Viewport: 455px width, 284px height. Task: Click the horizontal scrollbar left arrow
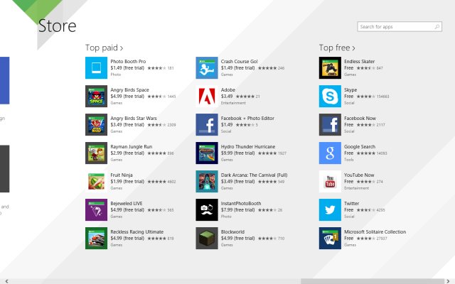pos(4,280)
